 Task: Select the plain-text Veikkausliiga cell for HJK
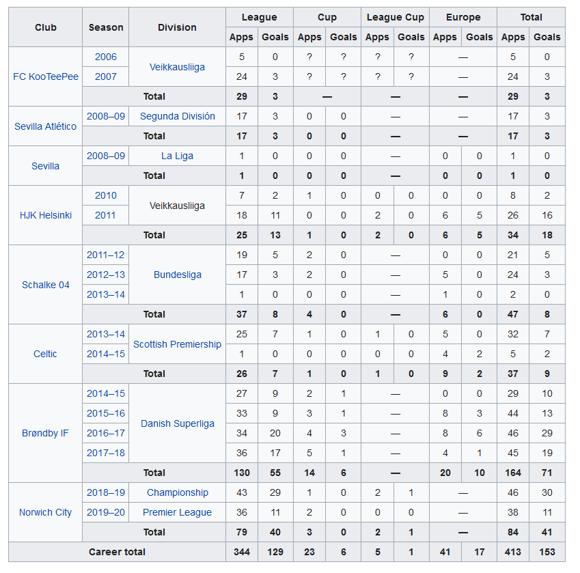[x=177, y=206]
